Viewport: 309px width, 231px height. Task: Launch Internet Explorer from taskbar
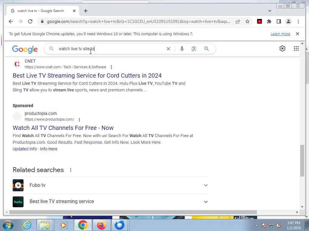[x=27, y=225]
